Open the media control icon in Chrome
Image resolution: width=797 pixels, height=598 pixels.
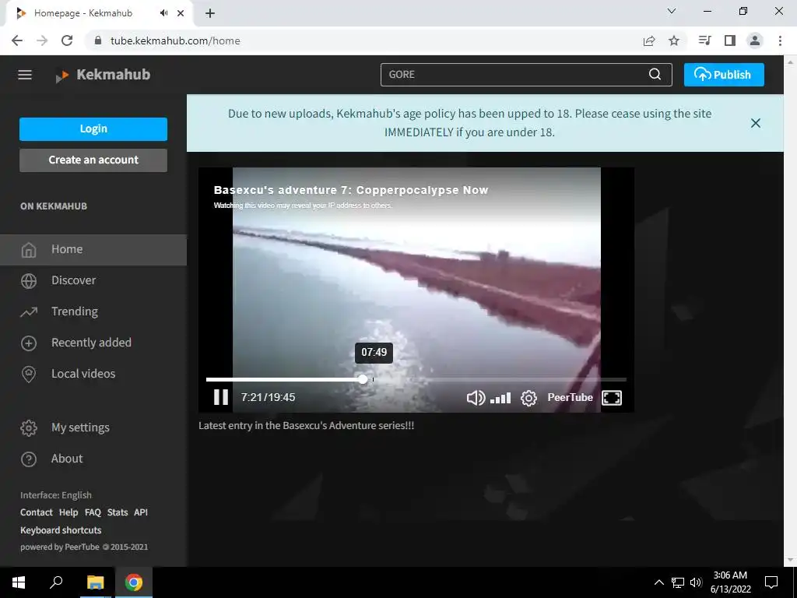click(704, 40)
